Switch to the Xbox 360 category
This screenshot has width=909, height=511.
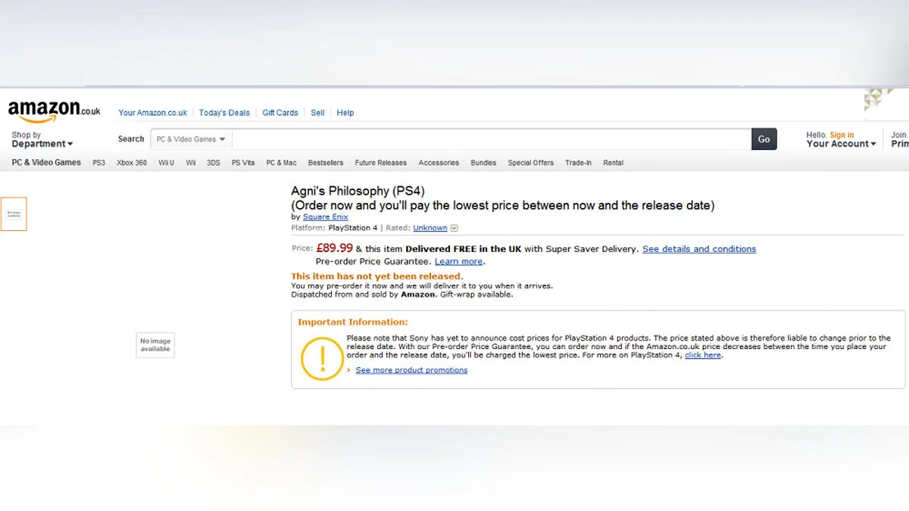132,163
